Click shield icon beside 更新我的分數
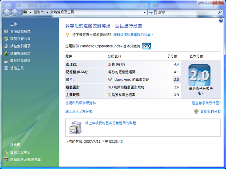 pos(196,112)
